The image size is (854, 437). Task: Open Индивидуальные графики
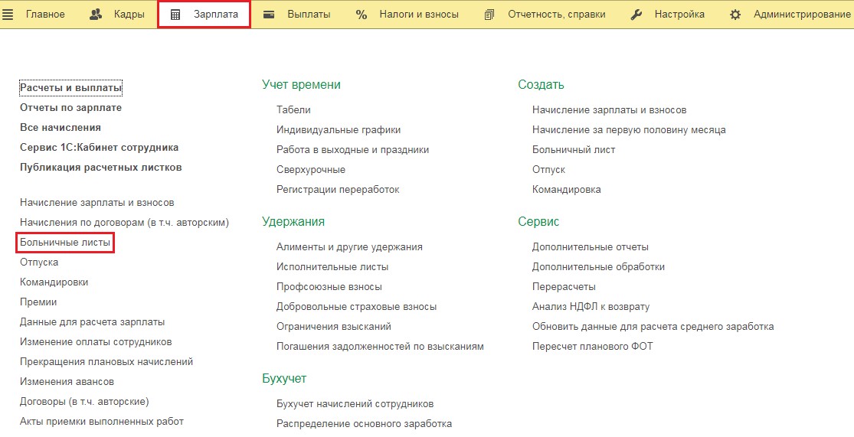339,130
